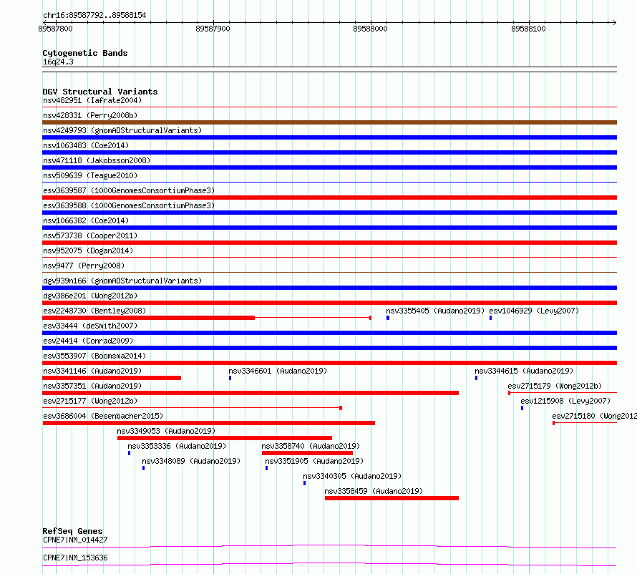Click the red nsv3358459 (Audano2019) bar
The image size is (637, 574).
(x=392, y=498)
